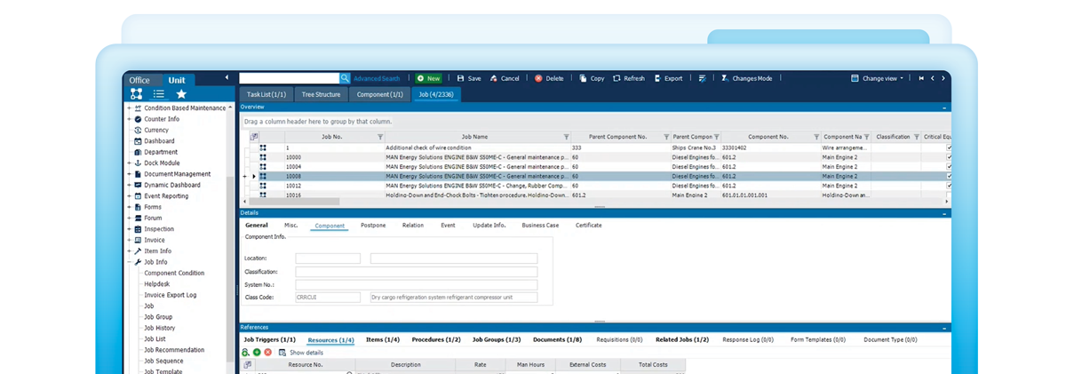Click the search magnifier icon
The width and height of the screenshot is (1066, 374).
click(x=346, y=78)
